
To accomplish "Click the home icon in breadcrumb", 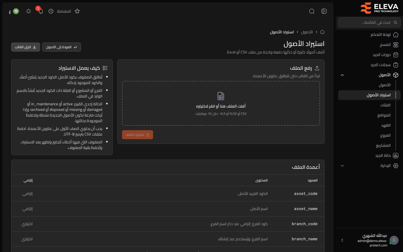I will (x=322, y=32).
